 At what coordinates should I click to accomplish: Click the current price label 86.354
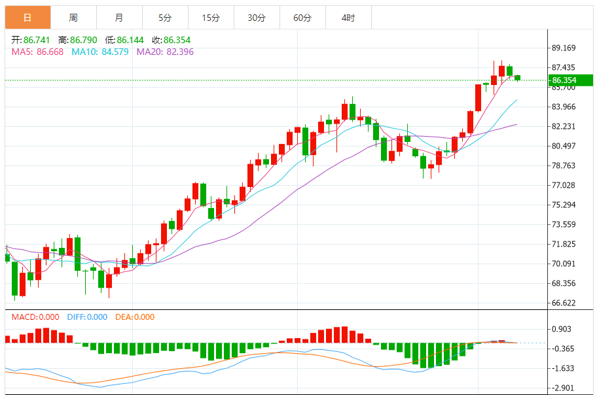pyautogui.click(x=570, y=80)
